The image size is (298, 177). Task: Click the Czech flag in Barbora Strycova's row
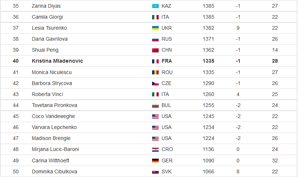(x=155, y=84)
